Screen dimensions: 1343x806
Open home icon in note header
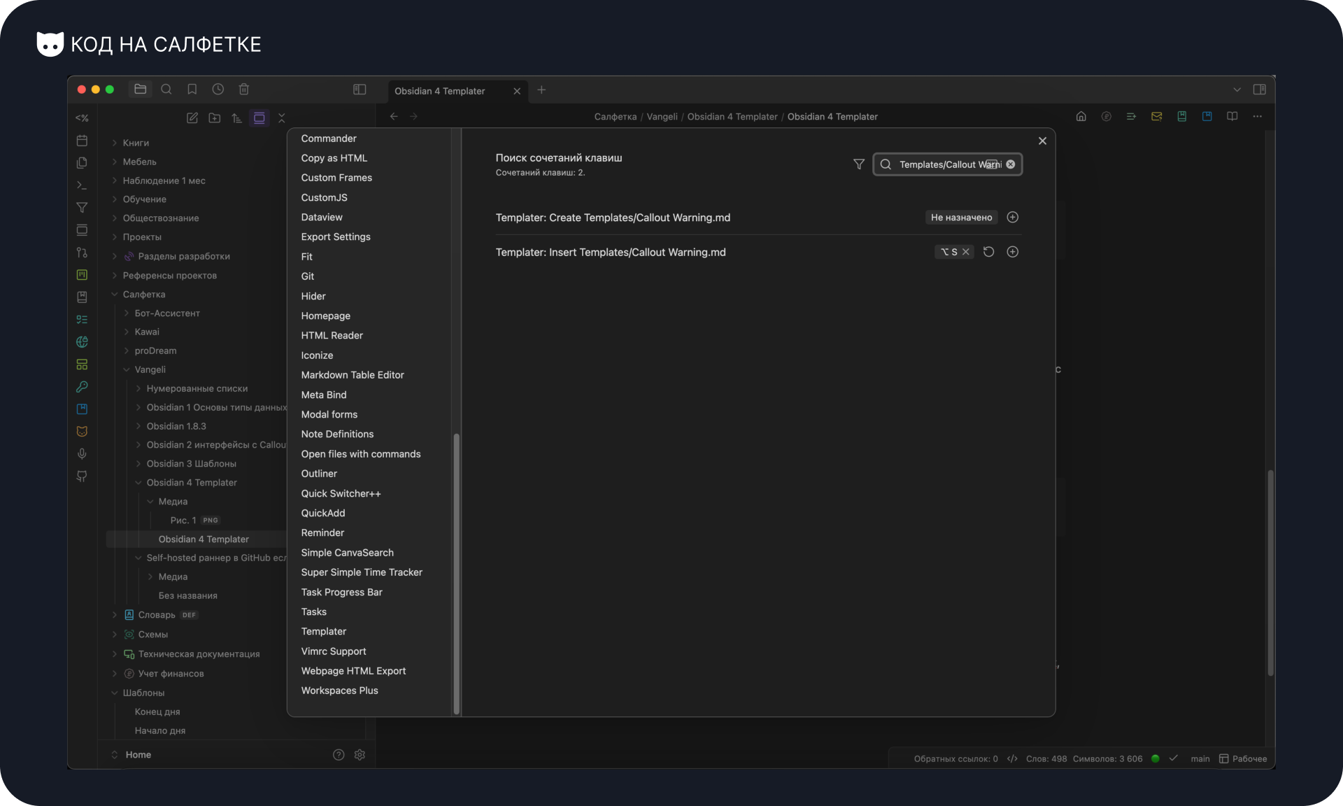(x=1081, y=117)
